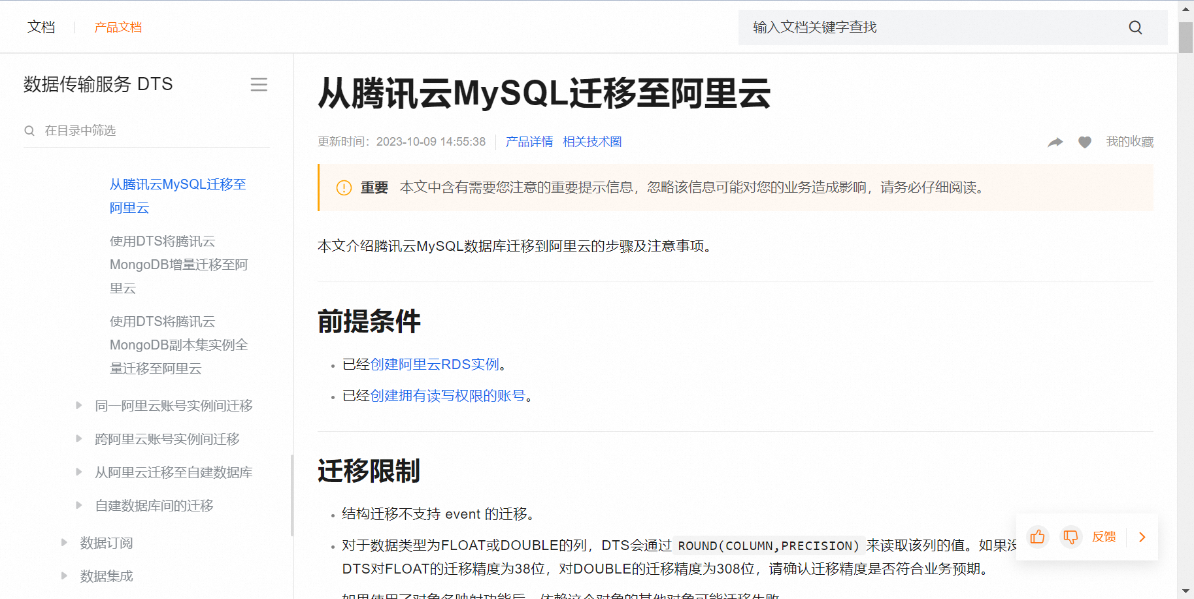Open 从阿里云迁移至自建数据库 sidebar item
Screen dimensions: 1194x599
(174, 472)
